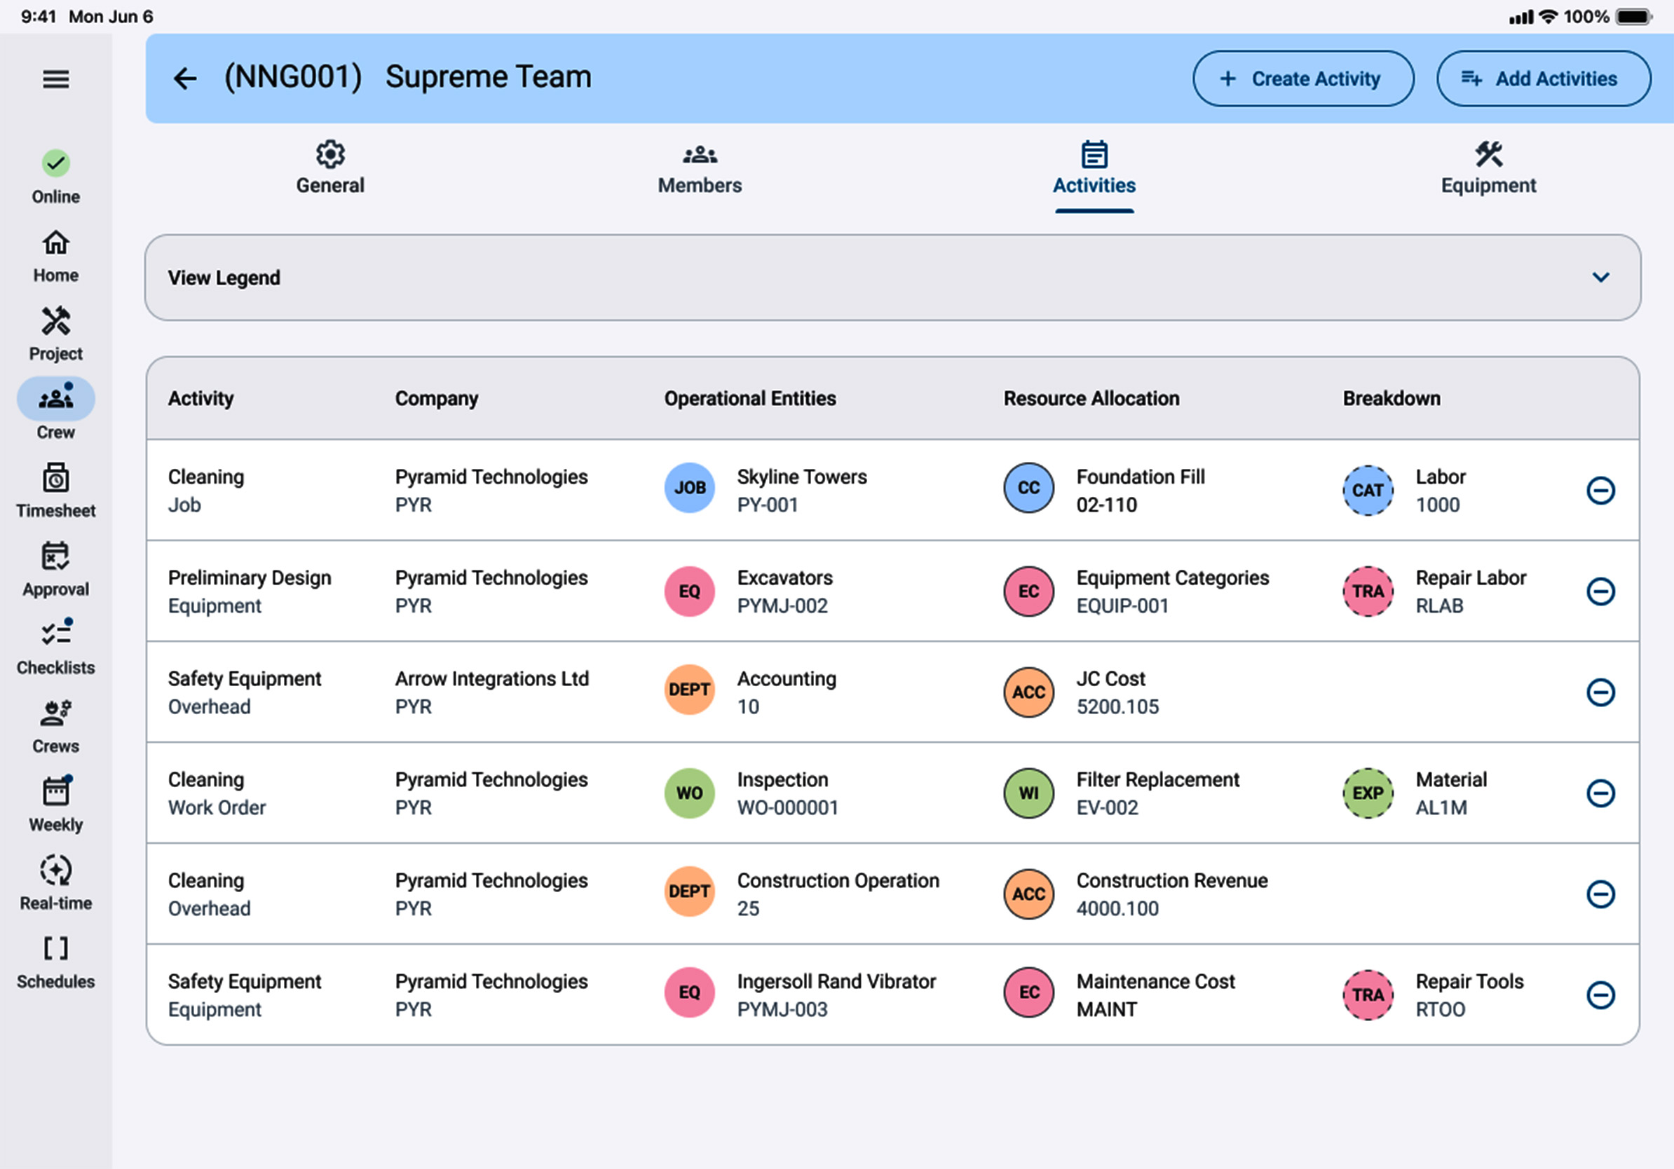Remove Safety Equipment Overhead activity
Image resolution: width=1674 pixels, height=1169 pixels.
point(1600,692)
